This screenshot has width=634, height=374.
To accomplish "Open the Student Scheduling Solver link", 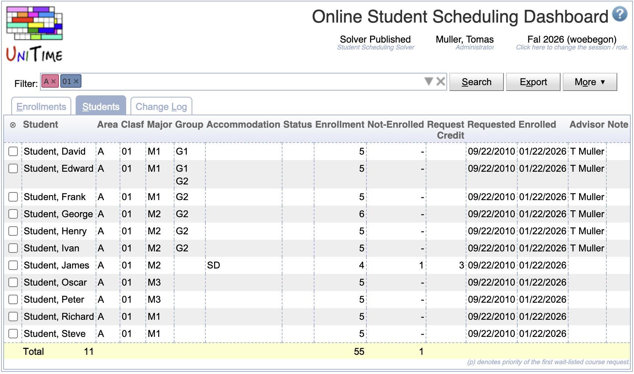I will click(376, 47).
